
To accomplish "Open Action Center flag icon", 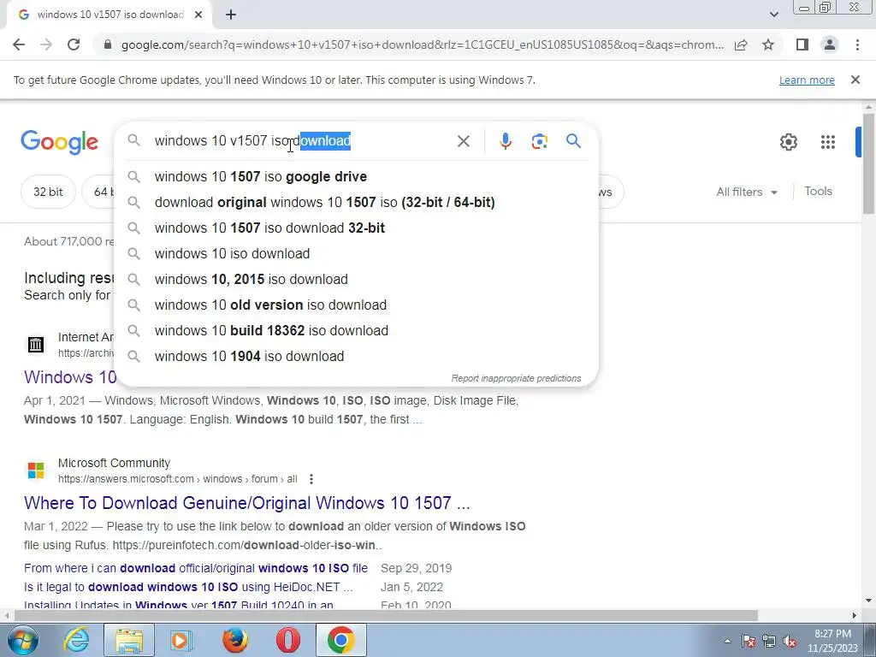I will 749,642.
